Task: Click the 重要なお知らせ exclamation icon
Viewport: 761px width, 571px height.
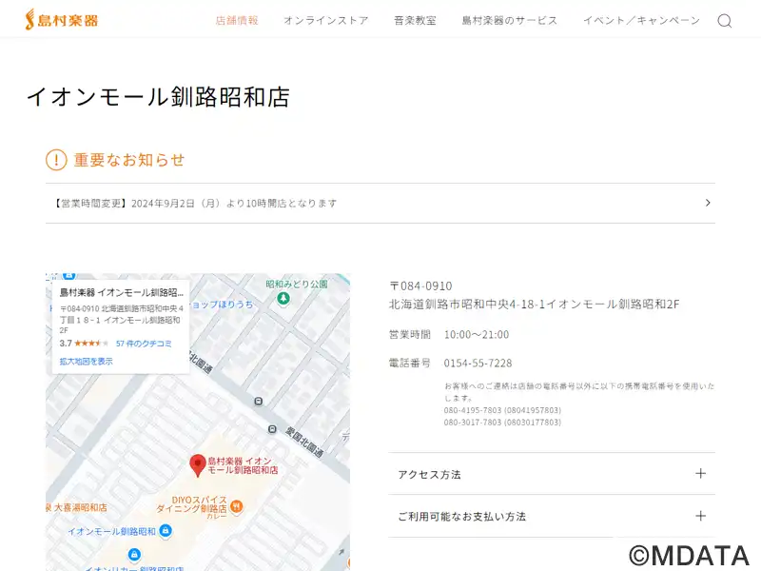Action: click(x=56, y=160)
